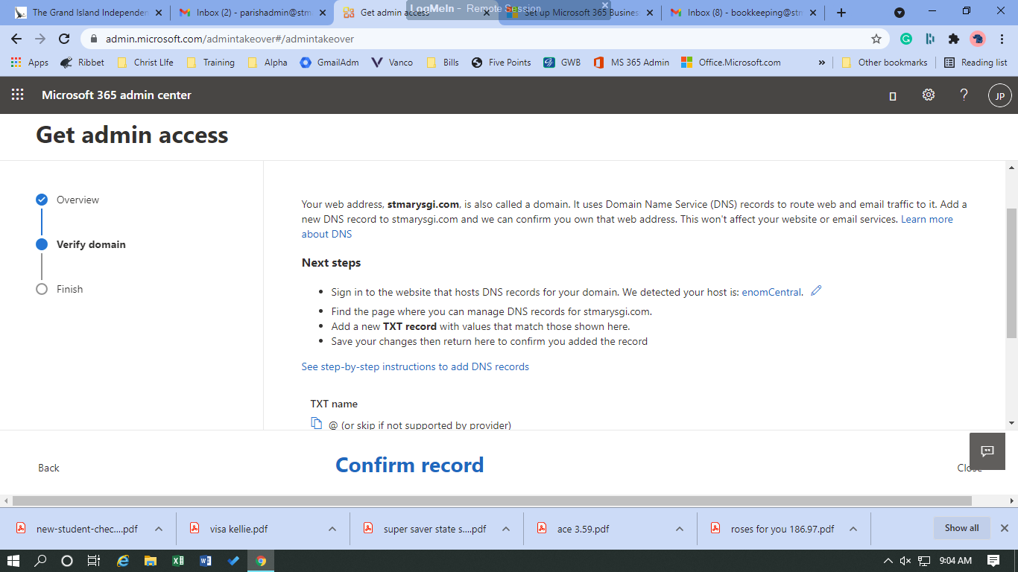Open the feedback chat icon button

pyautogui.click(x=987, y=451)
